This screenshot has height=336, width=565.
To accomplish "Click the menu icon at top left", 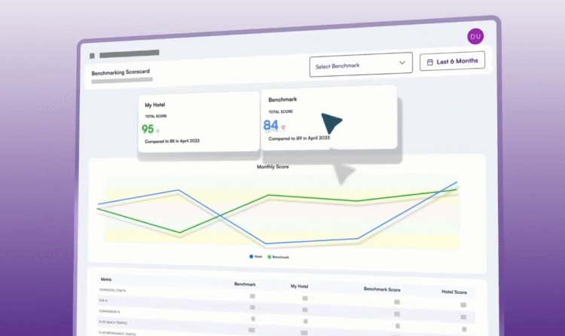I will (92, 56).
